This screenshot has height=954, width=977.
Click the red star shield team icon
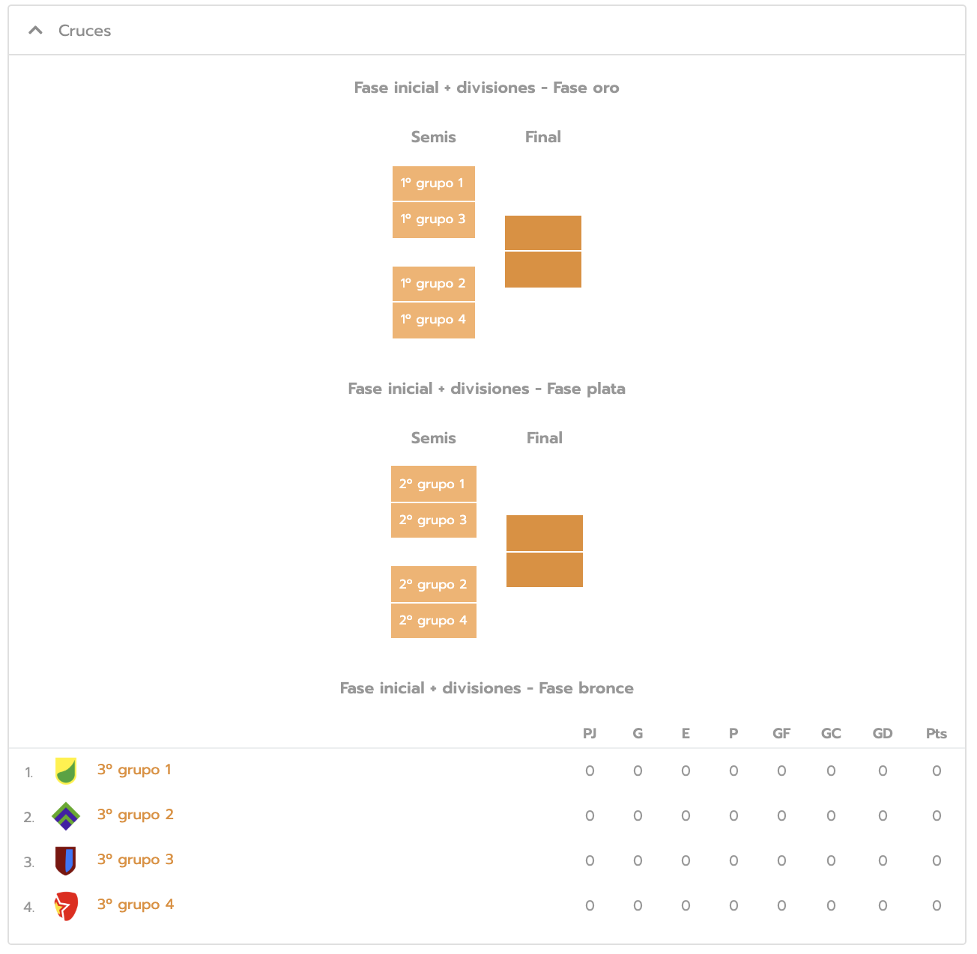pos(66,906)
